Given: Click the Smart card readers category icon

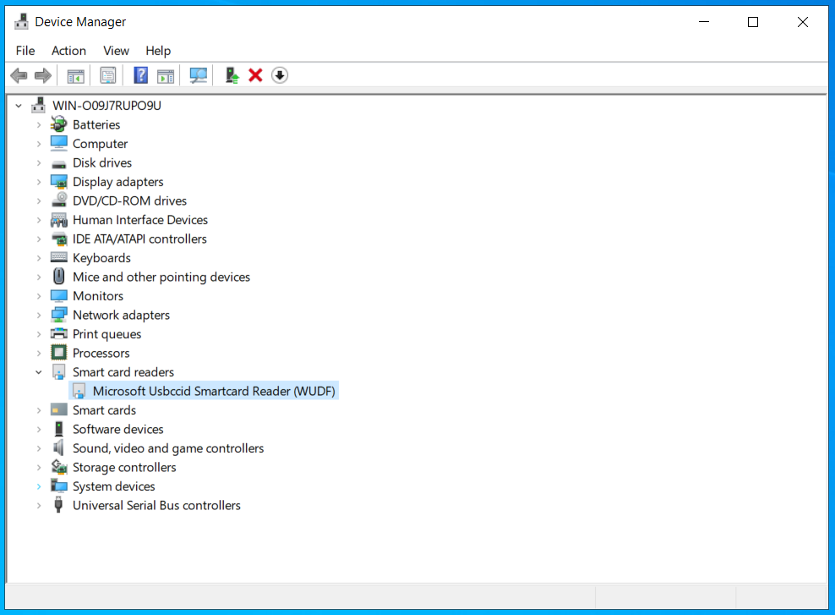Looking at the screenshot, I should click(x=58, y=371).
